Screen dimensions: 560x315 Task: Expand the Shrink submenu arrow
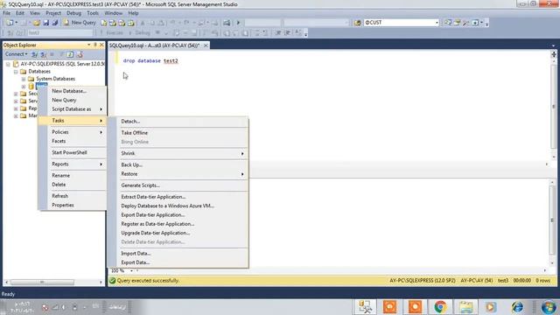[x=242, y=153]
